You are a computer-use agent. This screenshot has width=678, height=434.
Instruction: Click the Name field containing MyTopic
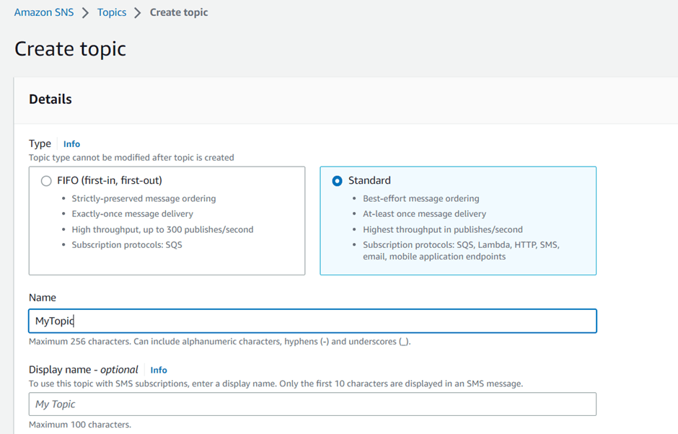tap(312, 321)
